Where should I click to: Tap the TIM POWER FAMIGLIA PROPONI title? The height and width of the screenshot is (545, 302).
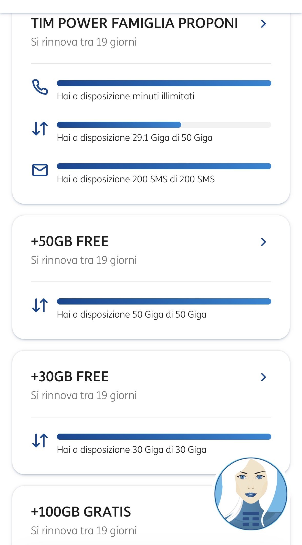[x=134, y=23]
